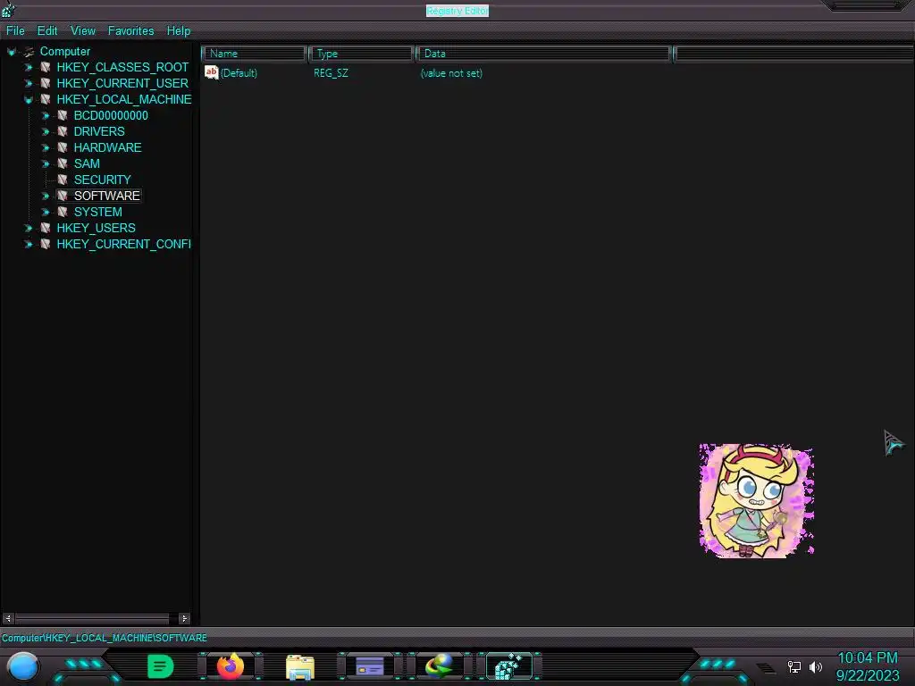
Task: Click the tree scrollbar left arrow
Action: coord(8,618)
